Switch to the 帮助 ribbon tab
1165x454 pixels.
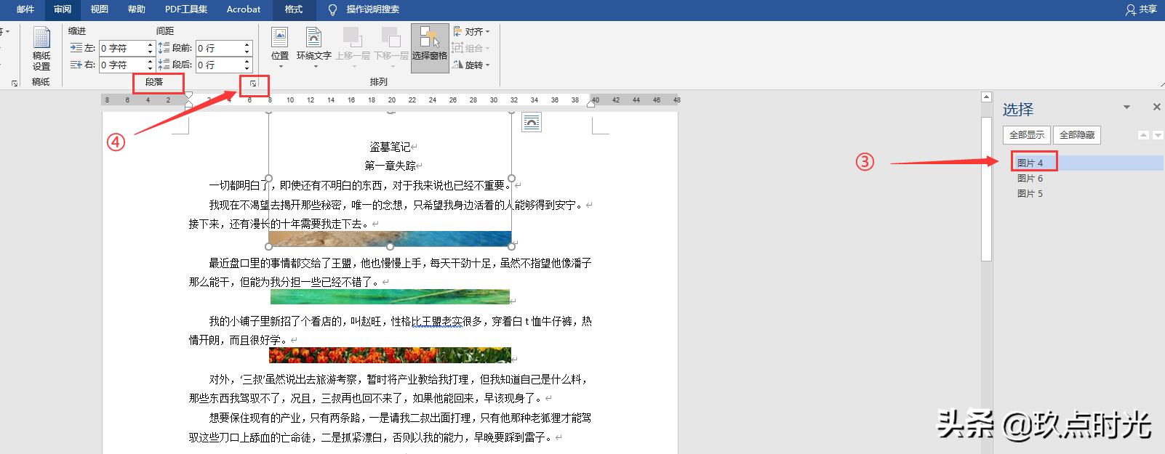[137, 9]
